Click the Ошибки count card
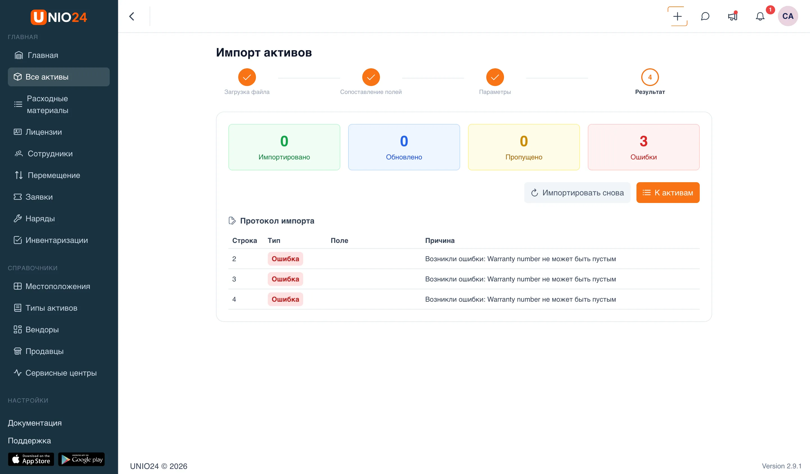Image resolution: width=810 pixels, height=474 pixels. 643,147
